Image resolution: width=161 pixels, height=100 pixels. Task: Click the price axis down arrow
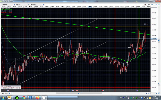[x=159, y=81]
